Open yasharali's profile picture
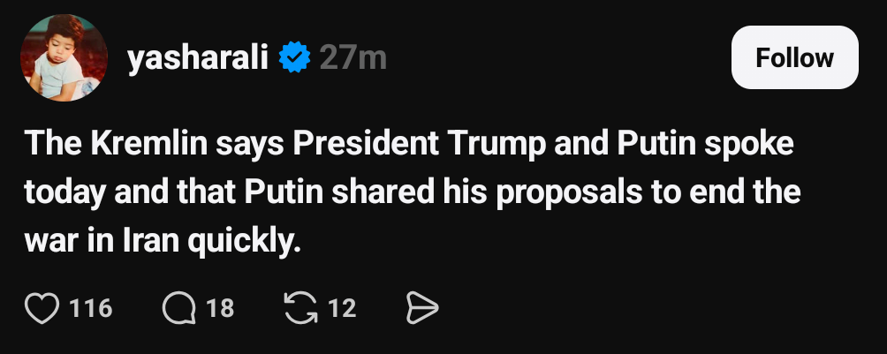The width and height of the screenshot is (887, 354). click(x=63, y=58)
